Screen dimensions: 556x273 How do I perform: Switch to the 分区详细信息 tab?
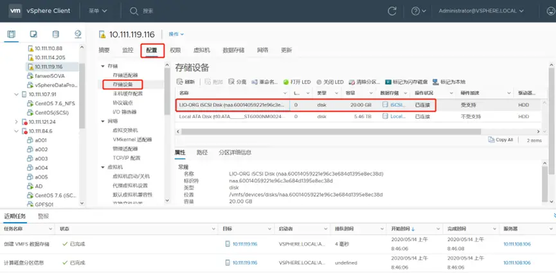click(x=235, y=153)
